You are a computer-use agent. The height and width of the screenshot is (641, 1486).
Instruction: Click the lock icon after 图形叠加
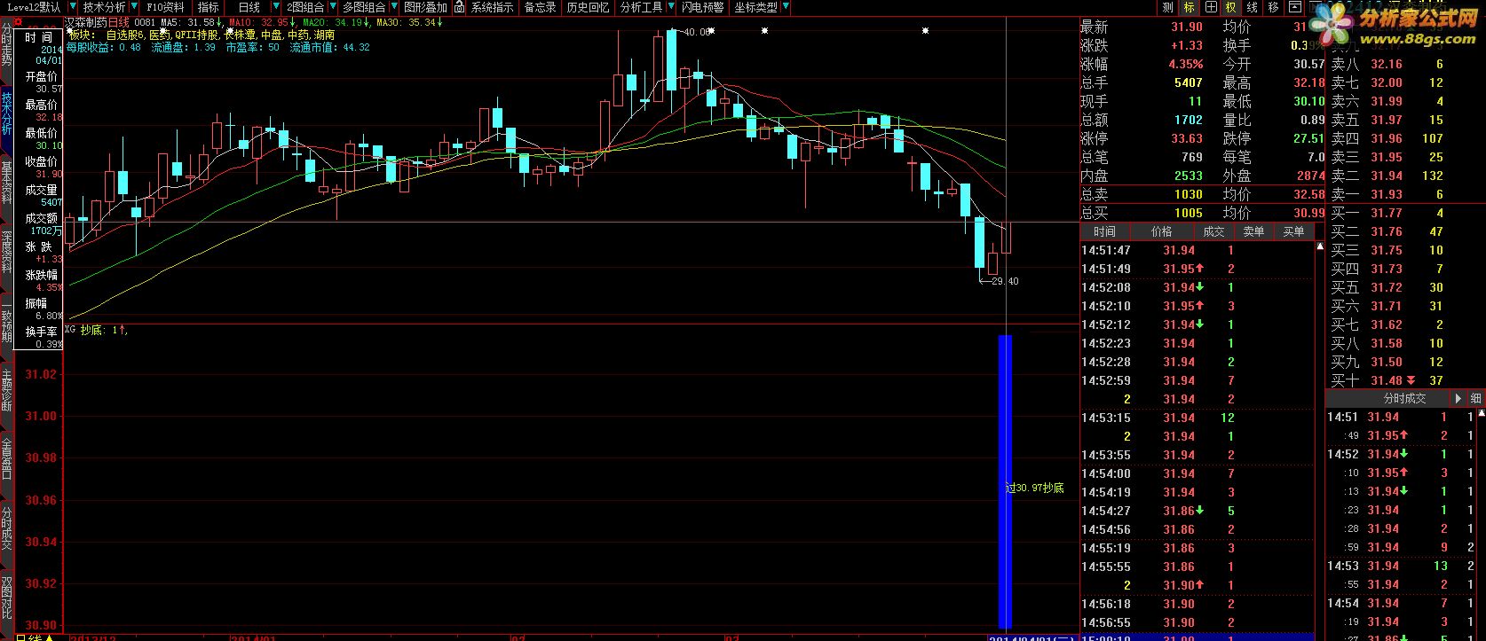coord(458,7)
